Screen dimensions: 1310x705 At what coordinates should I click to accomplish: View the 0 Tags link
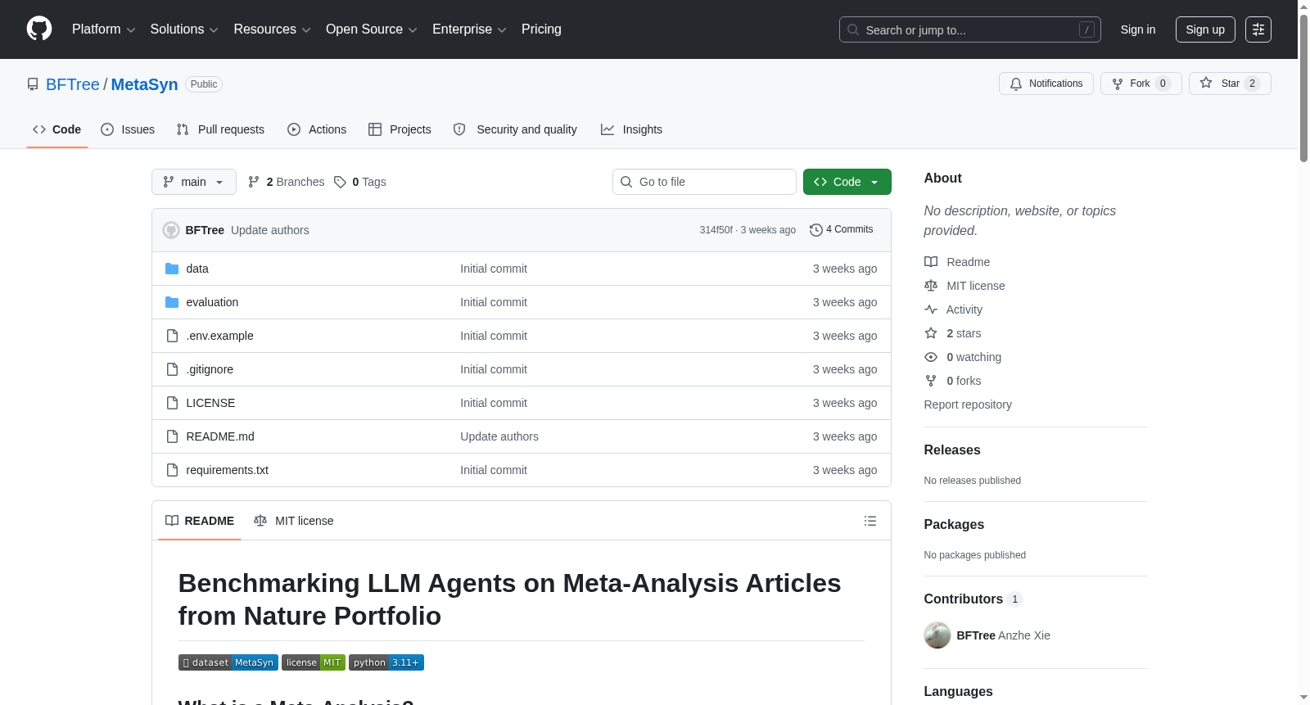(360, 182)
